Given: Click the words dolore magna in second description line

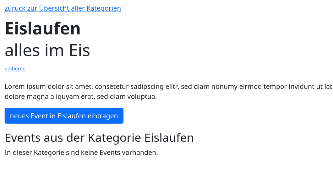Looking at the screenshot, I should click(26, 97).
